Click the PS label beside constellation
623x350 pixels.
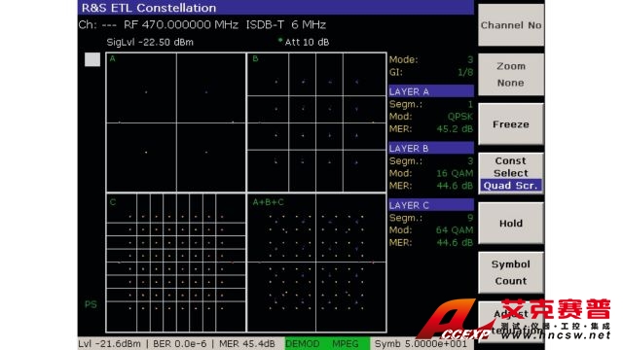pyautogui.click(x=91, y=304)
